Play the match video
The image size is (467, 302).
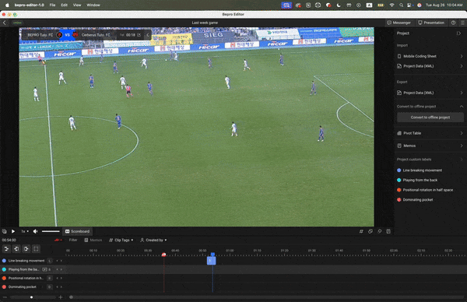pos(13,231)
